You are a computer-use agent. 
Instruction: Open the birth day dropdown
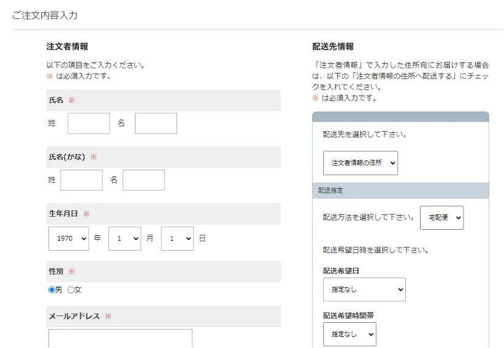pyautogui.click(x=177, y=238)
